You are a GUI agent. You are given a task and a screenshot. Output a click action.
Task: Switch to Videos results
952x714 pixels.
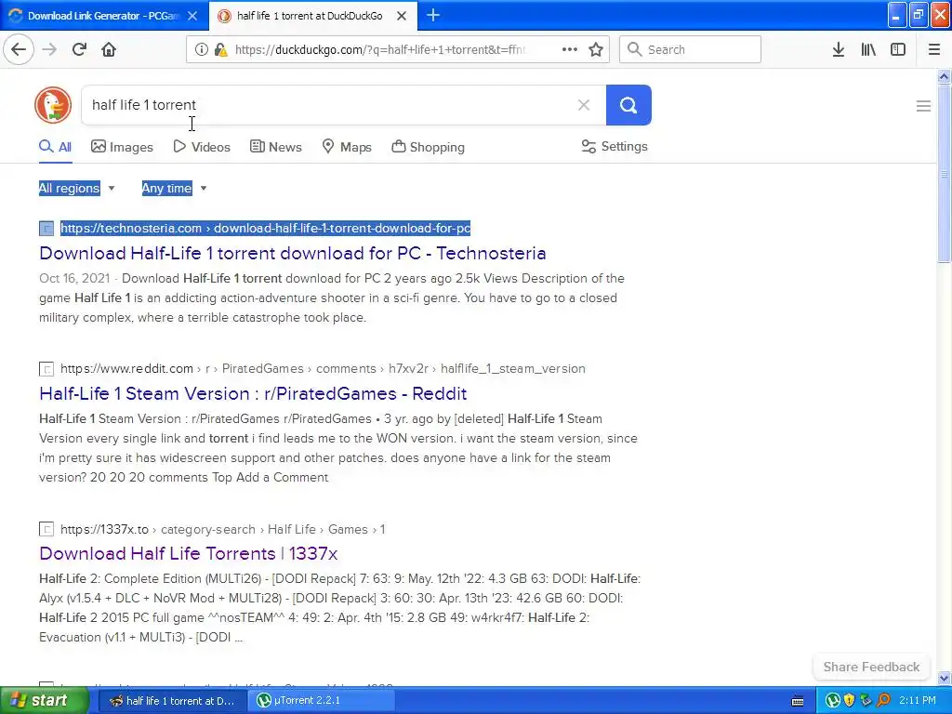pyautogui.click(x=202, y=147)
